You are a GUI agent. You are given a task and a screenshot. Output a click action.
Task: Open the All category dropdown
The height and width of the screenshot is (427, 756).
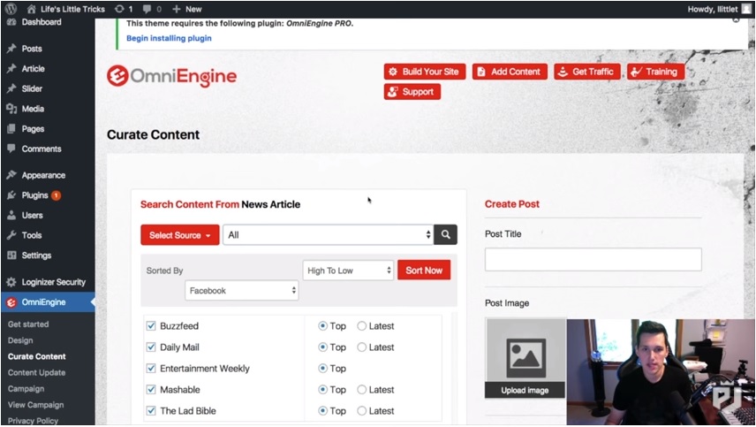click(328, 235)
